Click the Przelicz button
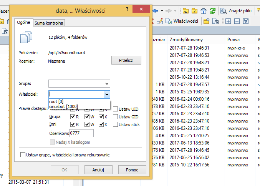The height and width of the screenshot is (186, 260). tap(126, 60)
